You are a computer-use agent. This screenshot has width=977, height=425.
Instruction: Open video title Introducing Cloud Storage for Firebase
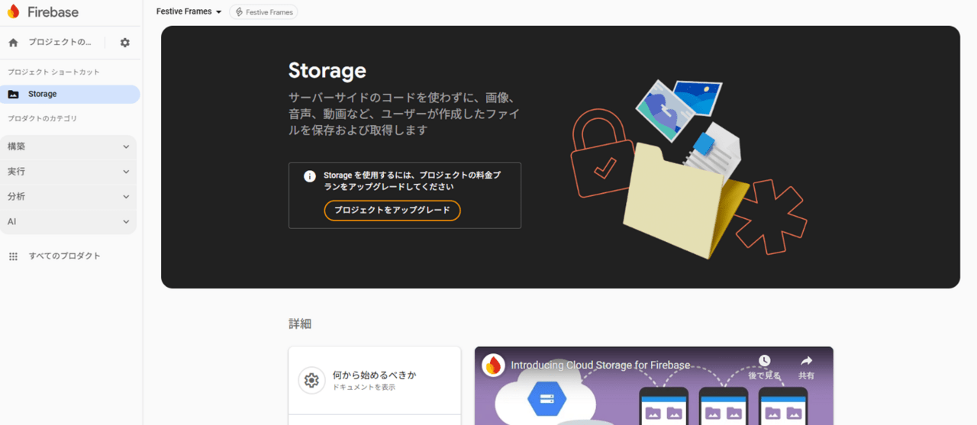coord(600,365)
